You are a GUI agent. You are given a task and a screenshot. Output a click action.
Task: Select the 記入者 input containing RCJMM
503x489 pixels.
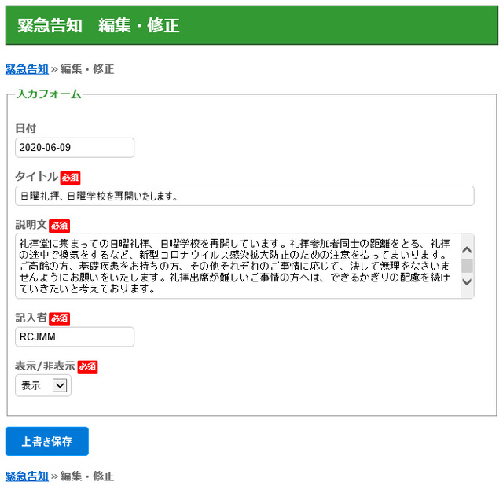click(75, 337)
